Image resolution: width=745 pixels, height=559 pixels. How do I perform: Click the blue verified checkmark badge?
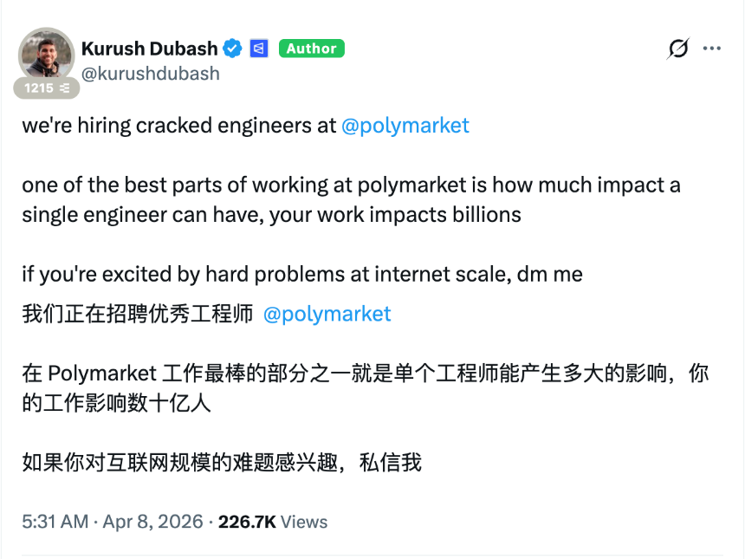[231, 49]
